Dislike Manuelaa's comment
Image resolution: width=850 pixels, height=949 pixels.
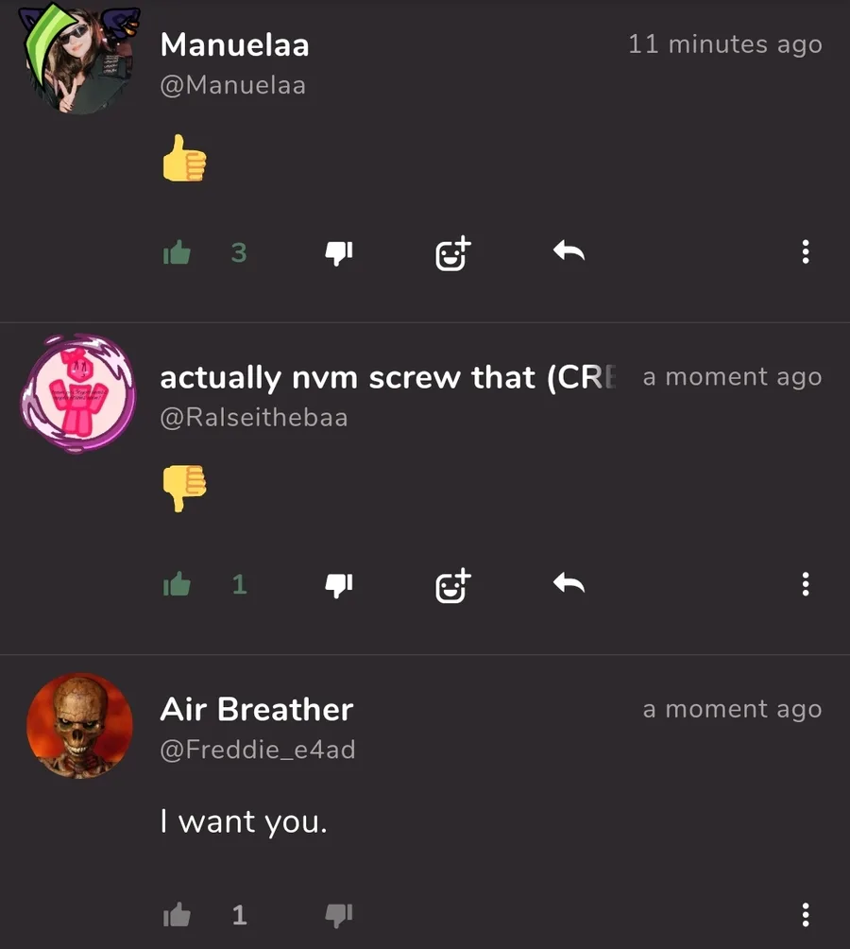[x=338, y=253]
